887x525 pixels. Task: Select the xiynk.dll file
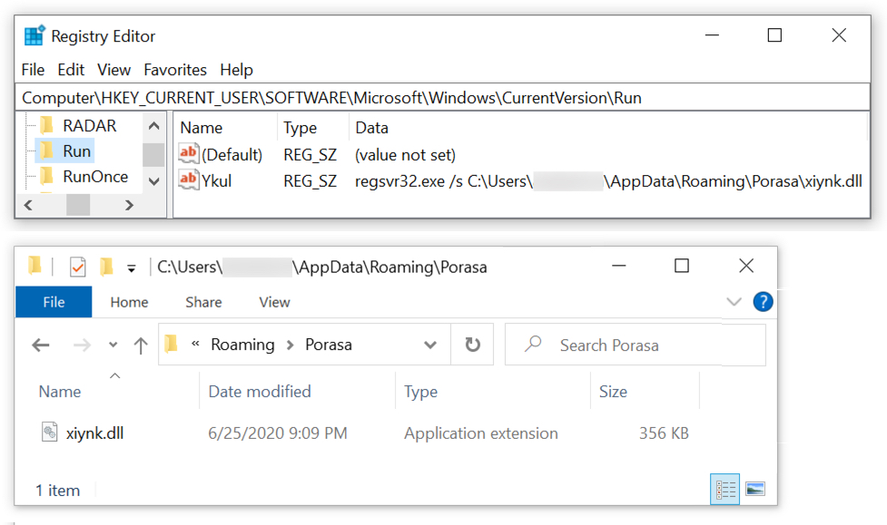coord(94,433)
